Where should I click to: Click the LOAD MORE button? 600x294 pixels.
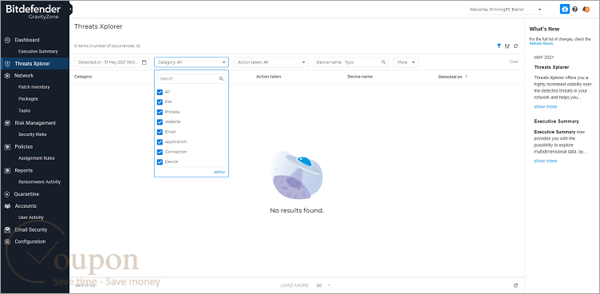[x=294, y=285]
